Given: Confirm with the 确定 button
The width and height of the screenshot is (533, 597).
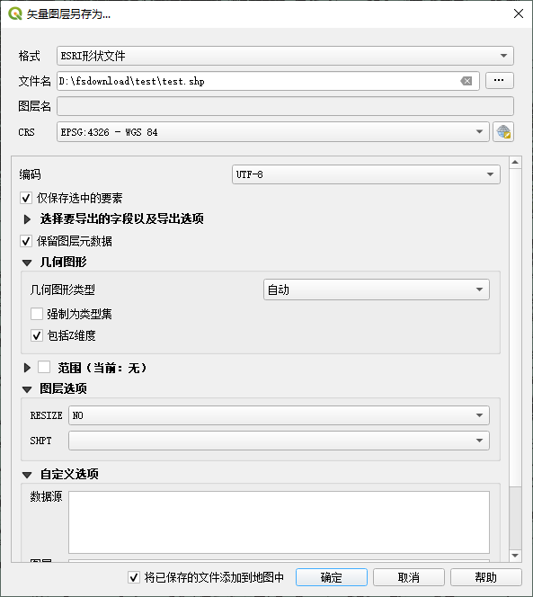Looking at the screenshot, I should (332, 577).
